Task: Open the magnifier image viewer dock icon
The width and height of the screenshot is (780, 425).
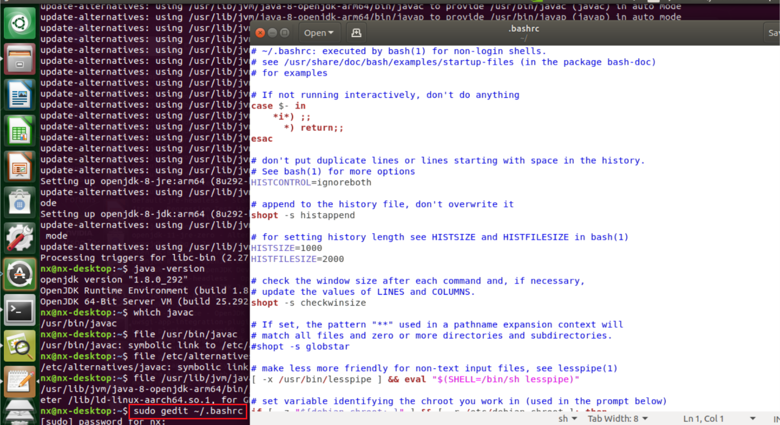Action: [x=20, y=346]
